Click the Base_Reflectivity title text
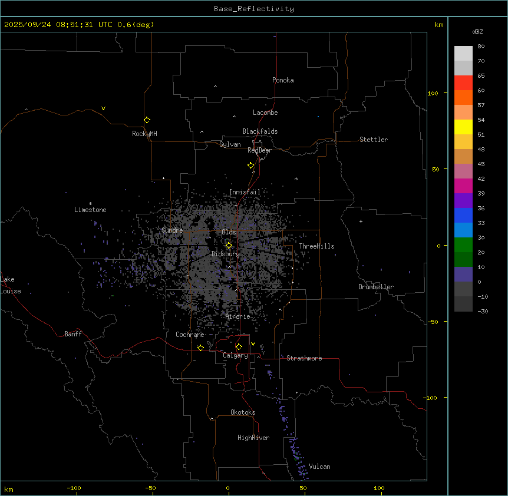The width and height of the screenshot is (508, 496). point(254,9)
